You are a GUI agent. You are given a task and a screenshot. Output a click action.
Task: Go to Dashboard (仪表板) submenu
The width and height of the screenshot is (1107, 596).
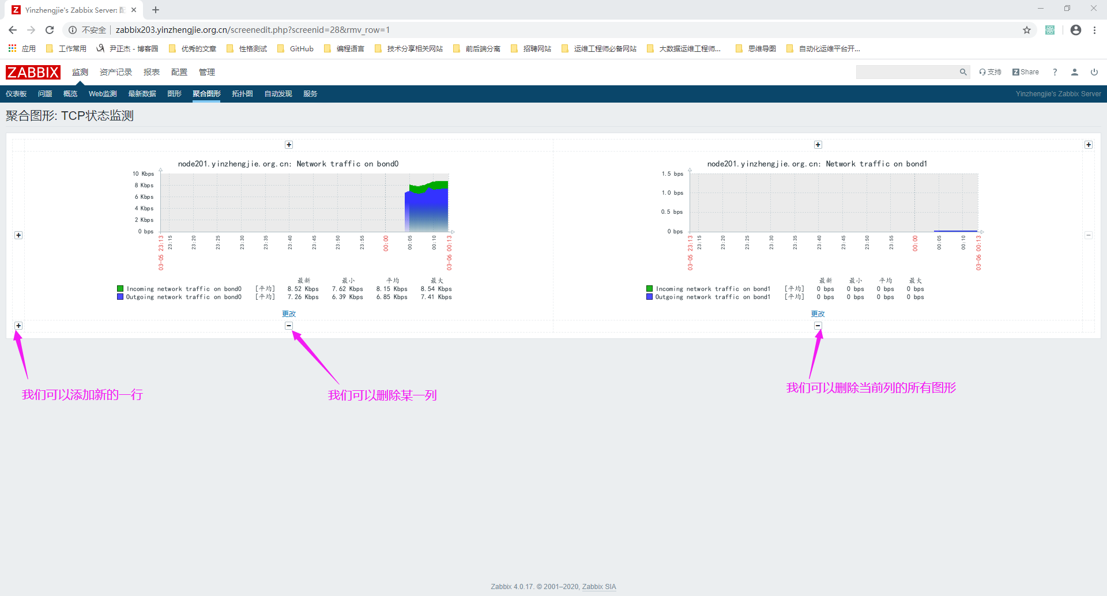pyautogui.click(x=16, y=94)
